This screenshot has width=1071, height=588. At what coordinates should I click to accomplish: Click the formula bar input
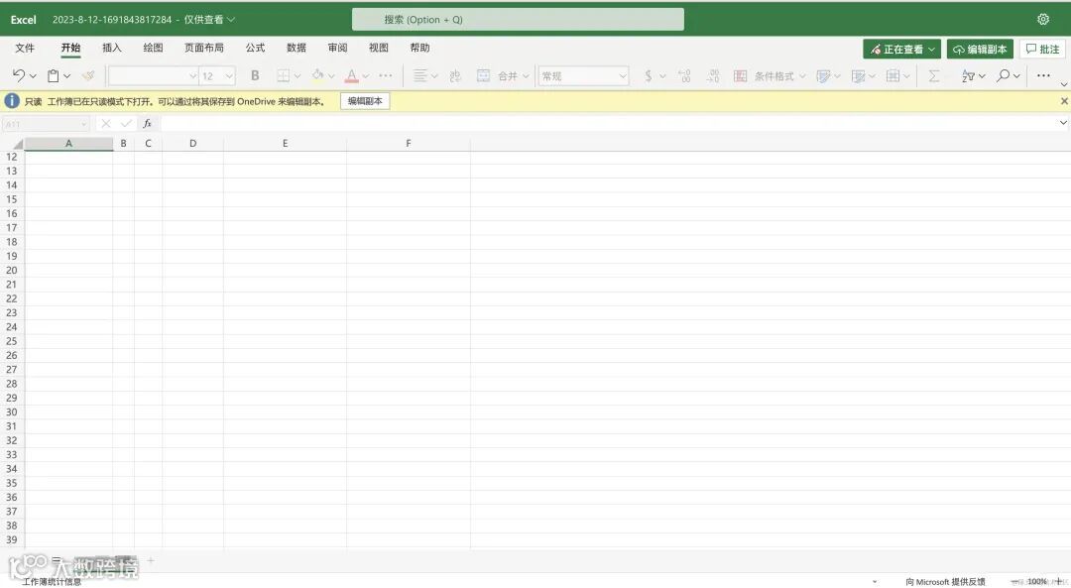coord(608,124)
